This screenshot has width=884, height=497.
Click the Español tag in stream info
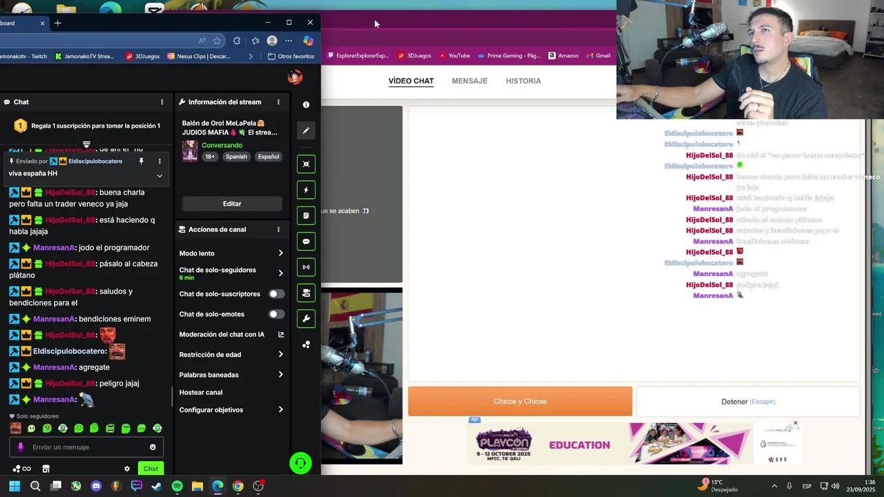(269, 157)
